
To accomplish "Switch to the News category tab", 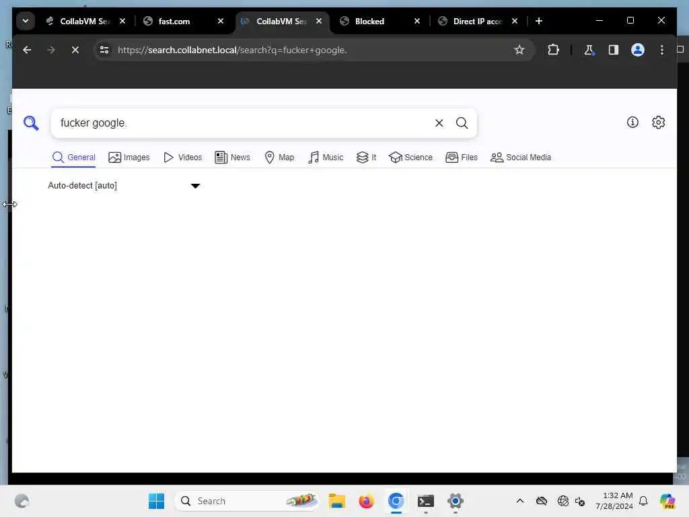I will click(x=232, y=158).
